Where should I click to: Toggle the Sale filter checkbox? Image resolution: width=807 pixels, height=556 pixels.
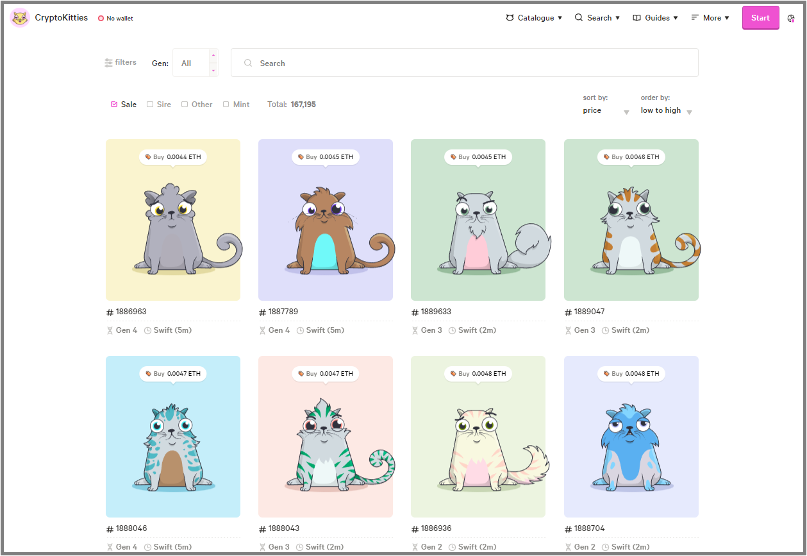[x=114, y=104]
